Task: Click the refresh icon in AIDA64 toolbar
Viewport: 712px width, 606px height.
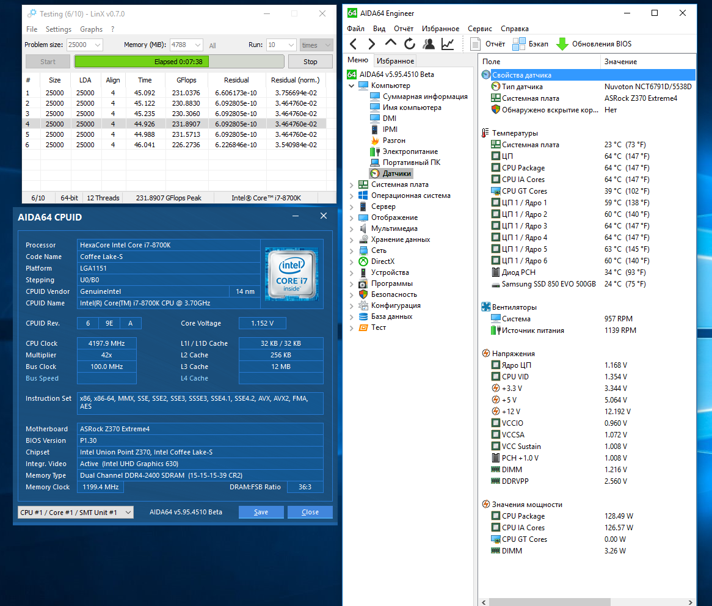Action: 410,44
